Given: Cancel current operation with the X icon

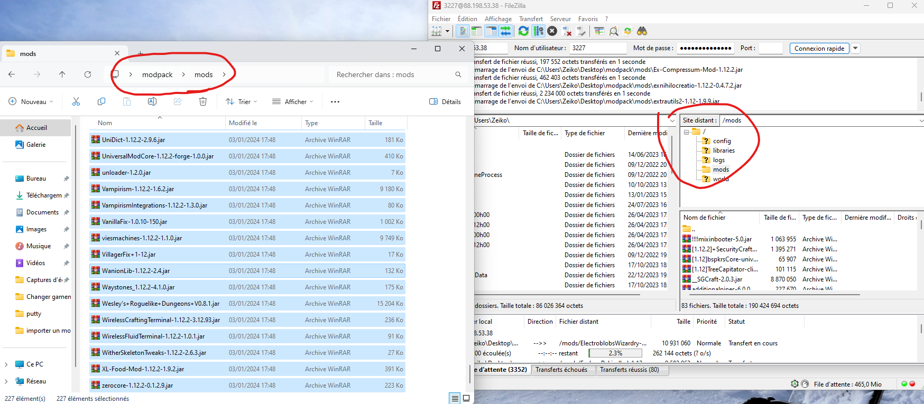Looking at the screenshot, I should click(x=552, y=31).
